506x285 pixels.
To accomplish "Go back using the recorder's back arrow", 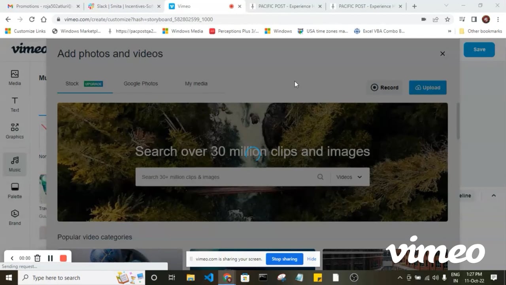I will [12, 258].
